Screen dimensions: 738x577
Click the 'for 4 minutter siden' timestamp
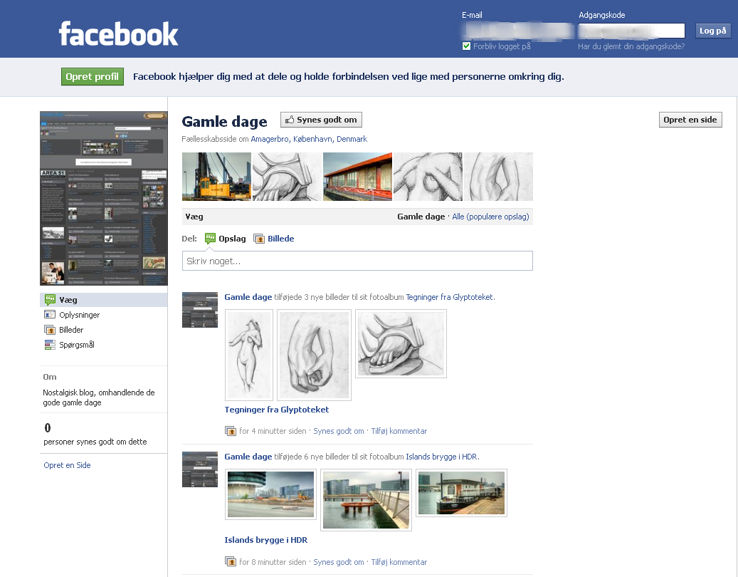click(273, 431)
